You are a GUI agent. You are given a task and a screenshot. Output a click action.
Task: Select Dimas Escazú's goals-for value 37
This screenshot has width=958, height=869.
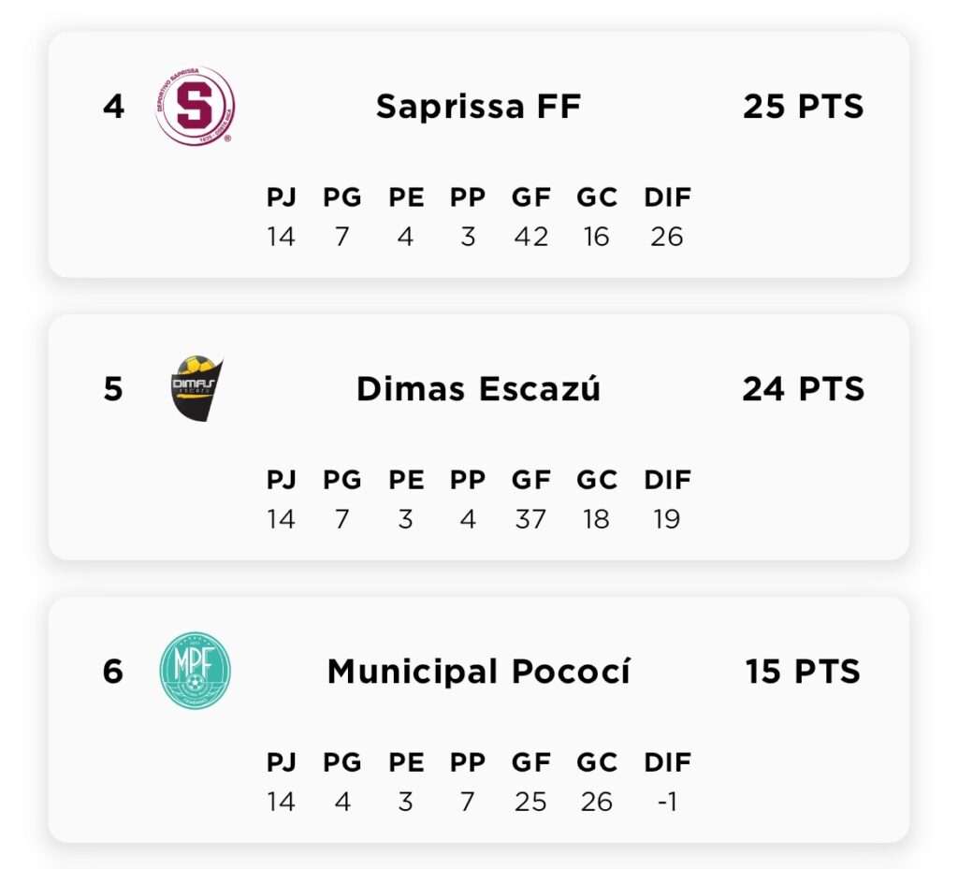(530, 520)
